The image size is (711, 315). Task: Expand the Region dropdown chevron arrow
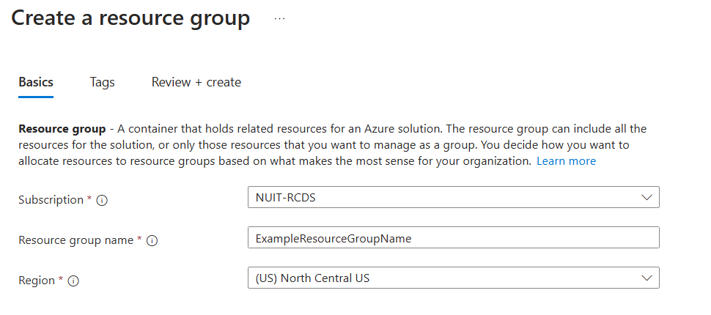pos(646,278)
